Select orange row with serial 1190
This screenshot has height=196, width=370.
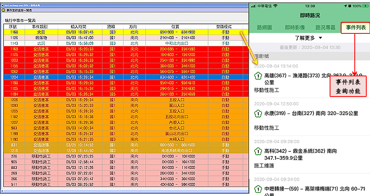(x=125, y=139)
